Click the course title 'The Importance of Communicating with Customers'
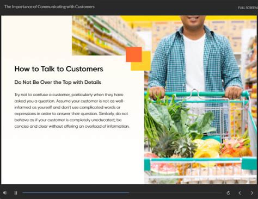This screenshot has height=199, width=258. coord(50,7)
